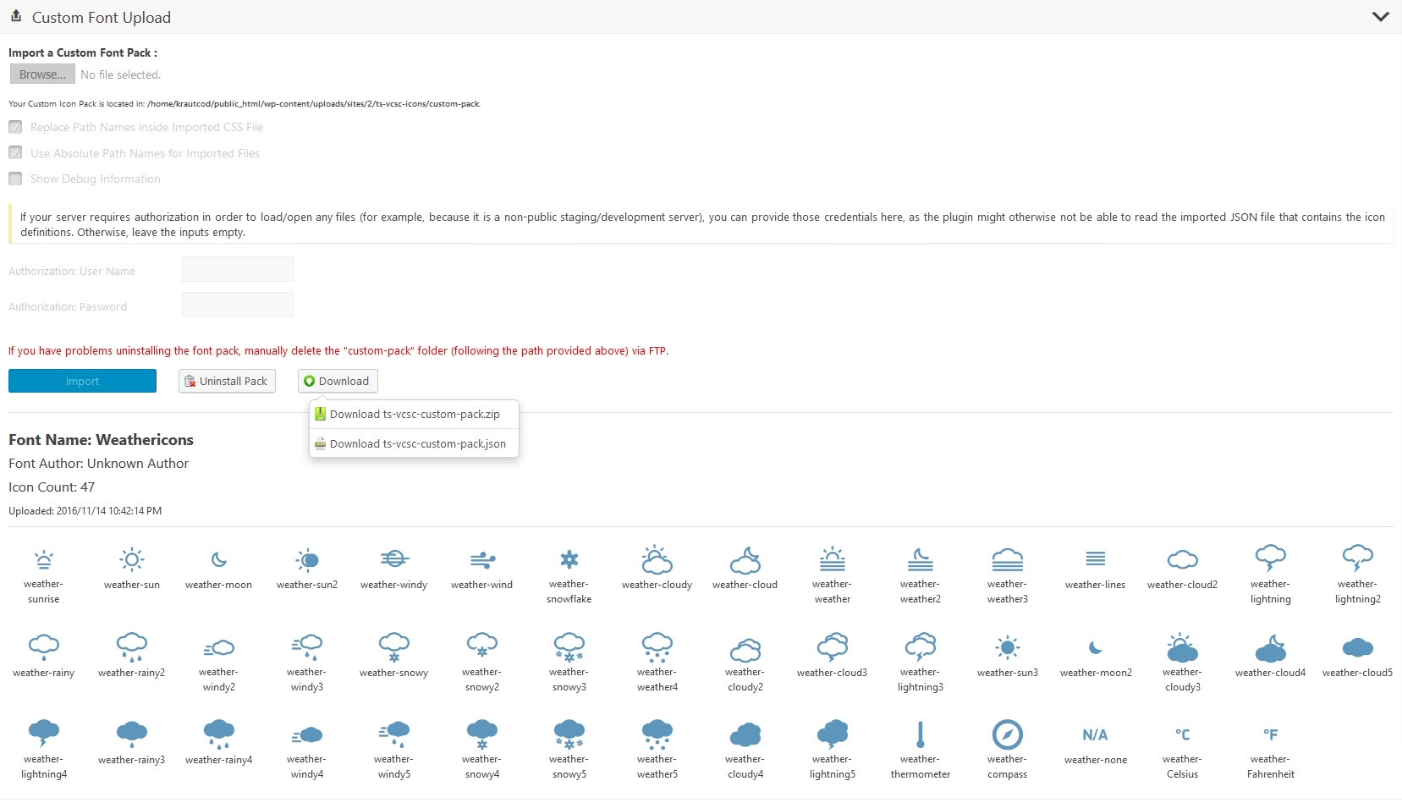Select the weather-thermometer icon
The height and width of the screenshot is (803, 1402).
tap(920, 734)
